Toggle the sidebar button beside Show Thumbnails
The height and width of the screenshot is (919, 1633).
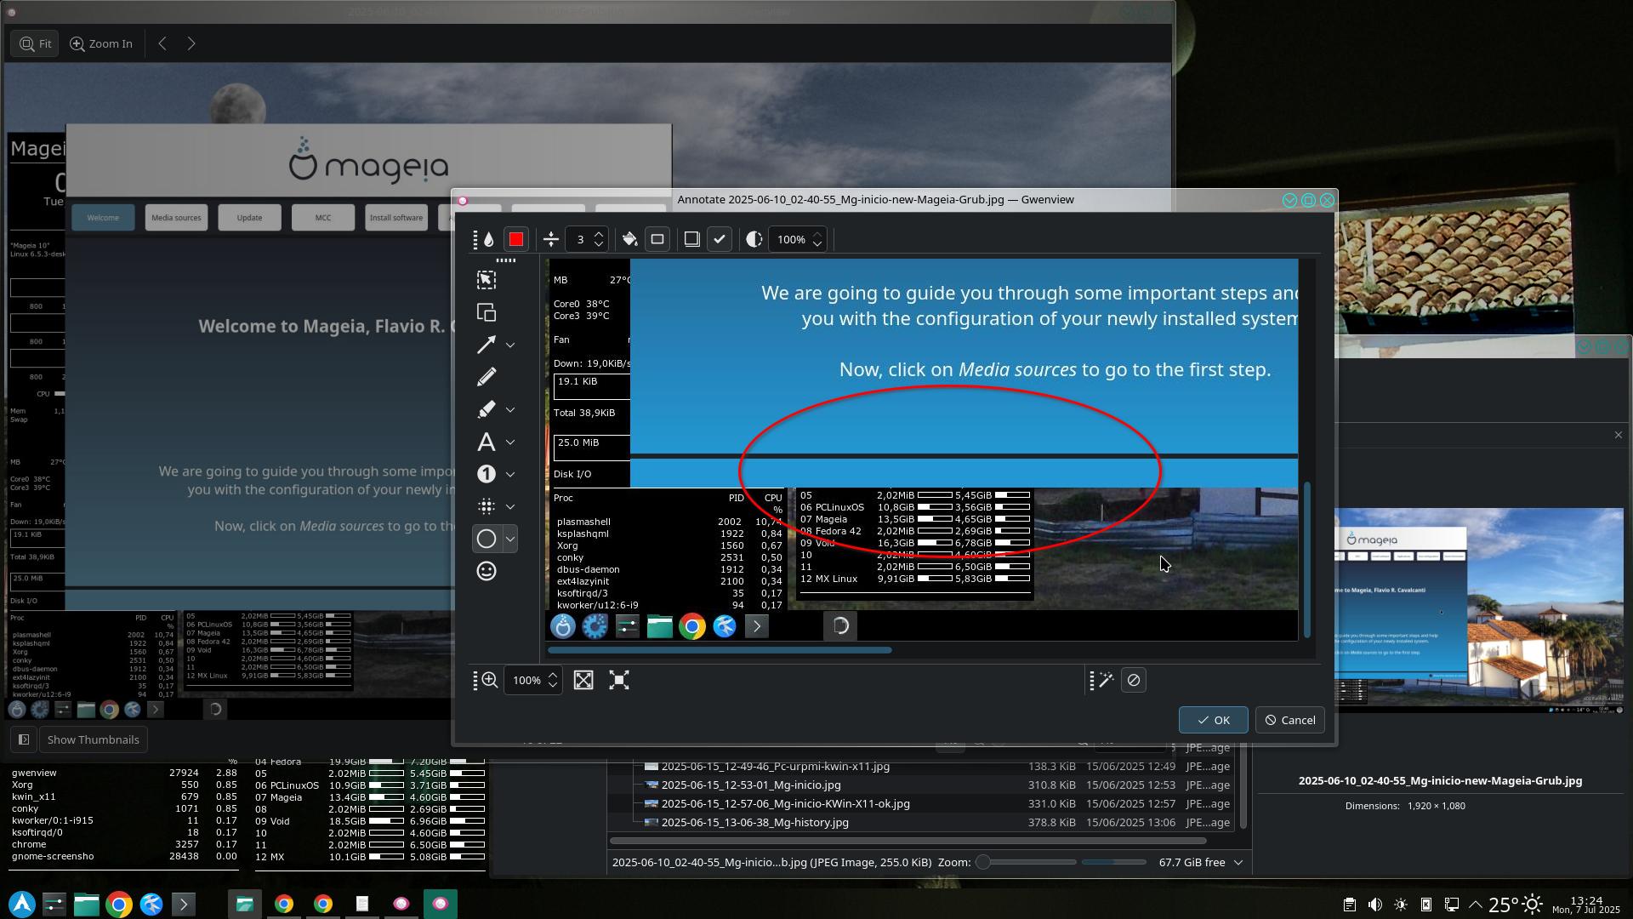[x=24, y=739]
